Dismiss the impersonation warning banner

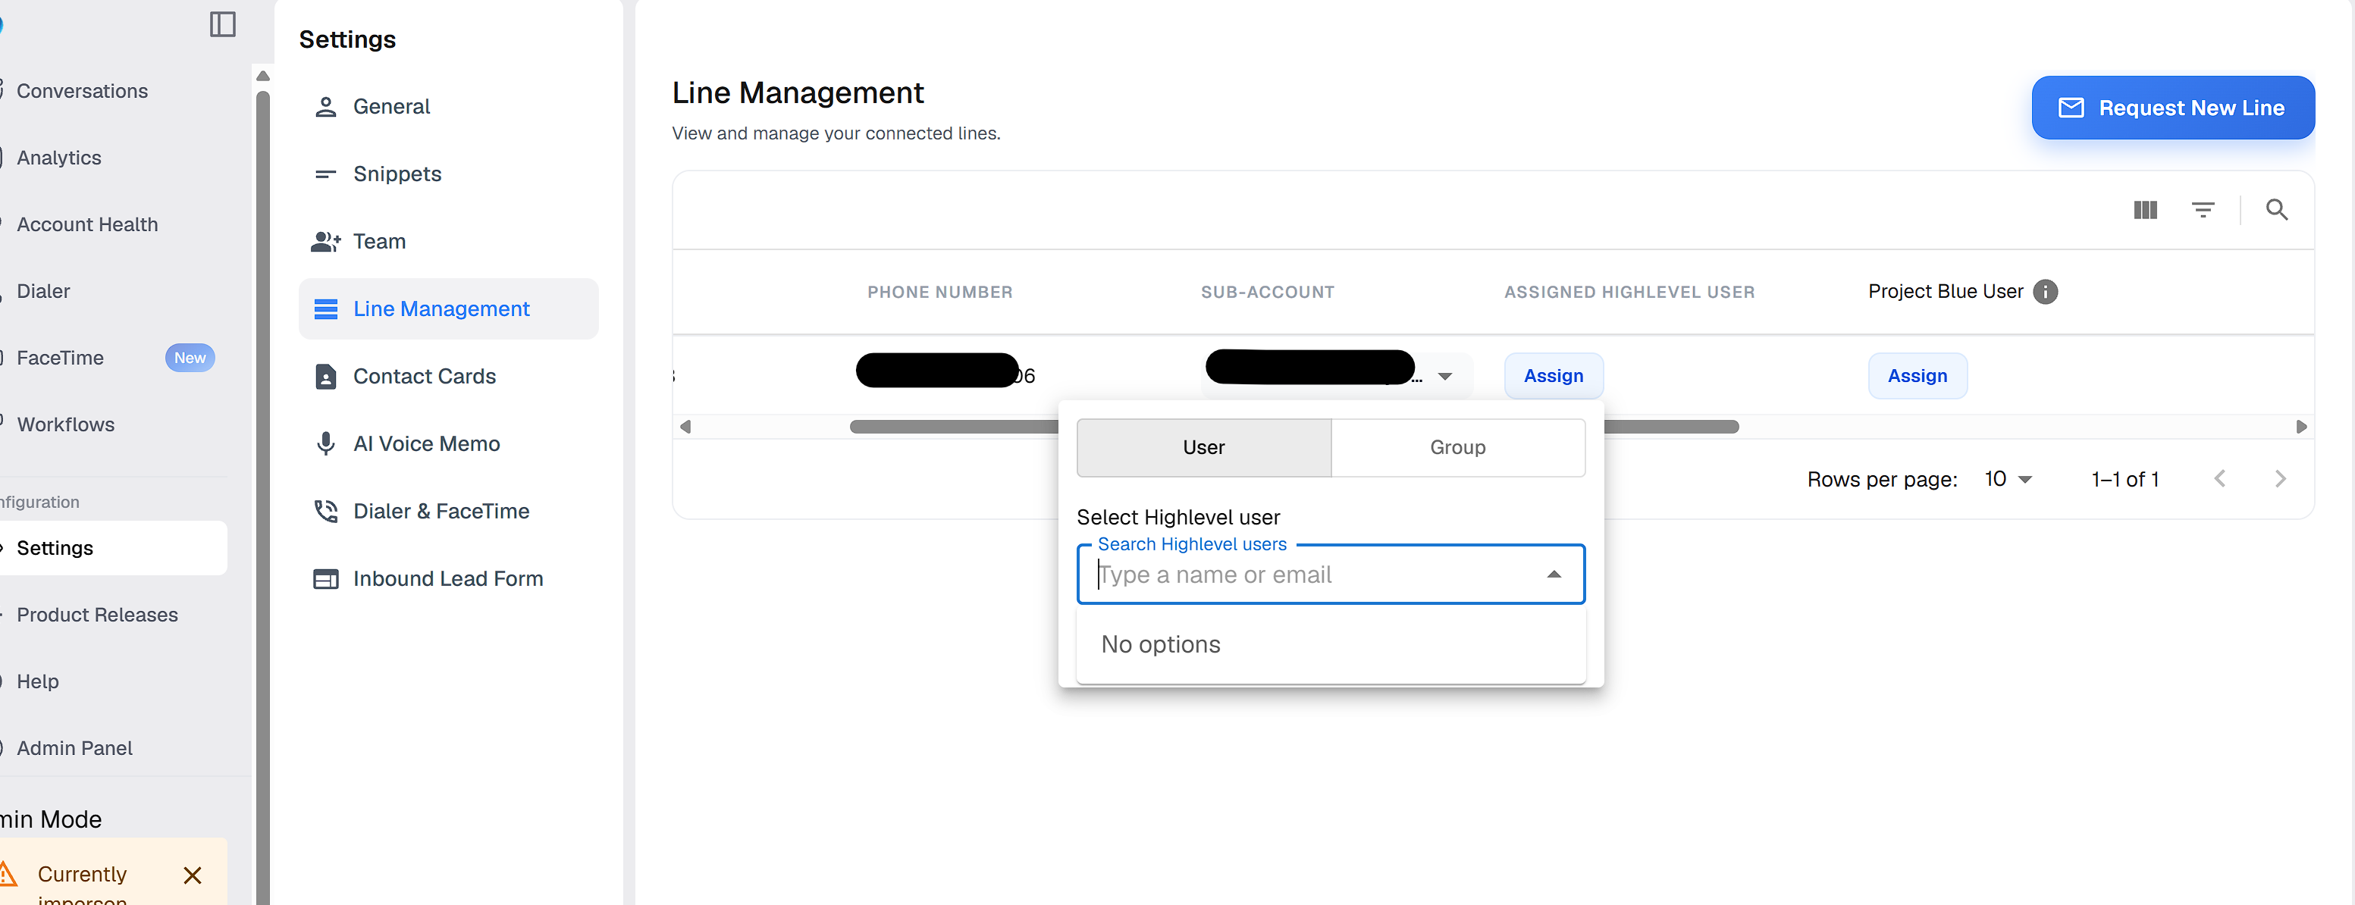point(192,875)
